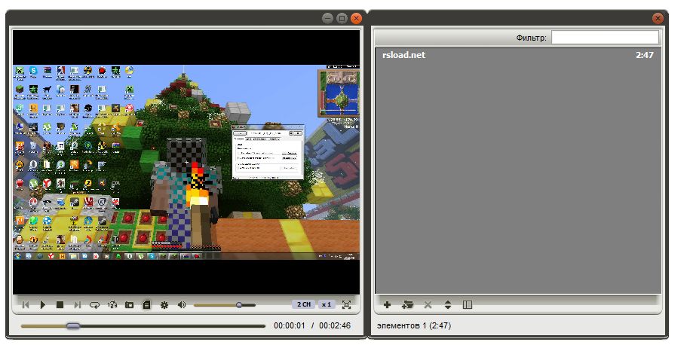The width and height of the screenshot is (687, 351).
Task: Start playback with the Play button
Action: coord(42,304)
